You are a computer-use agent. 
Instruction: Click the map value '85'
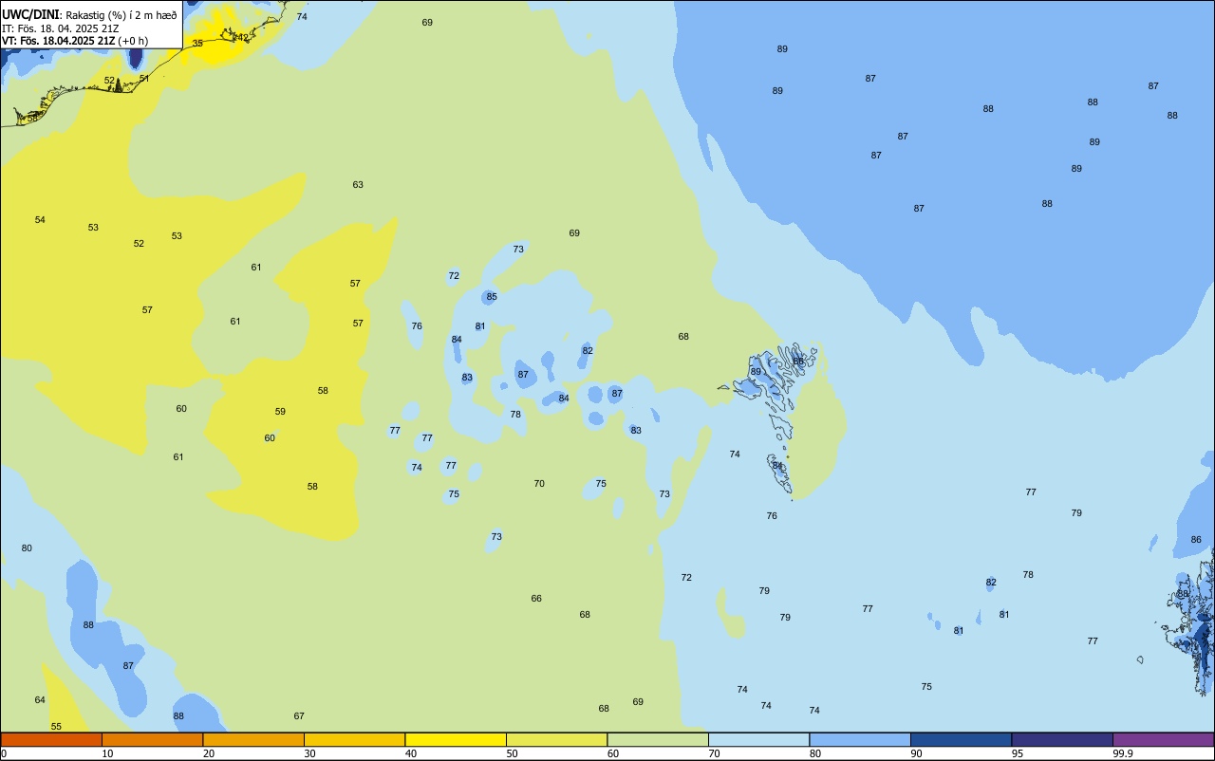pyautogui.click(x=492, y=296)
